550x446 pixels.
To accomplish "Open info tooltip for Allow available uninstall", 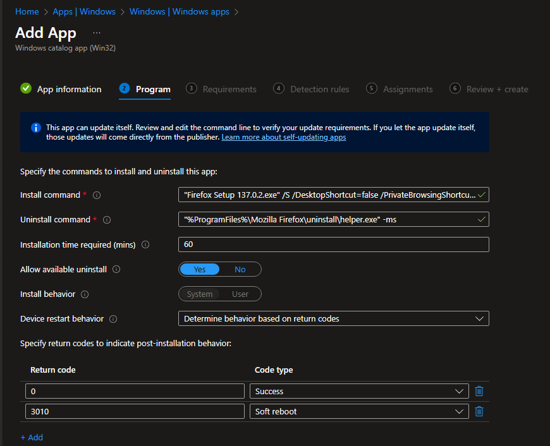I will [116, 269].
